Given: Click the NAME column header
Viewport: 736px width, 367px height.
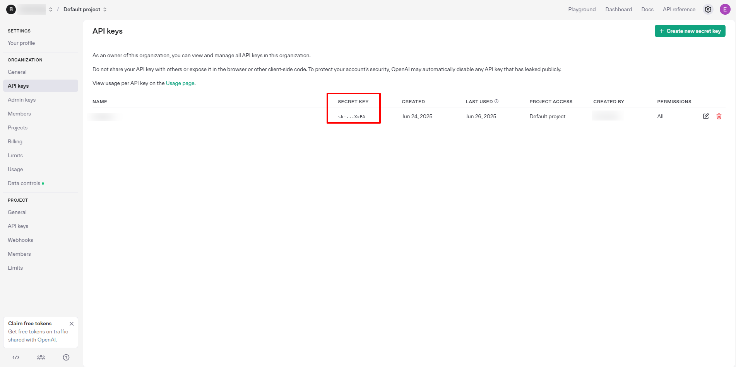Looking at the screenshot, I should point(100,102).
